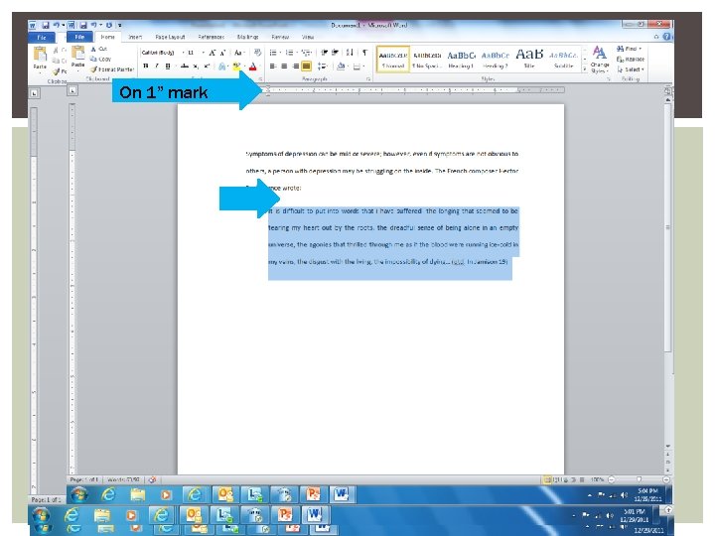The image size is (715, 536).
Task: Apply the Title style
Action: 529,60
